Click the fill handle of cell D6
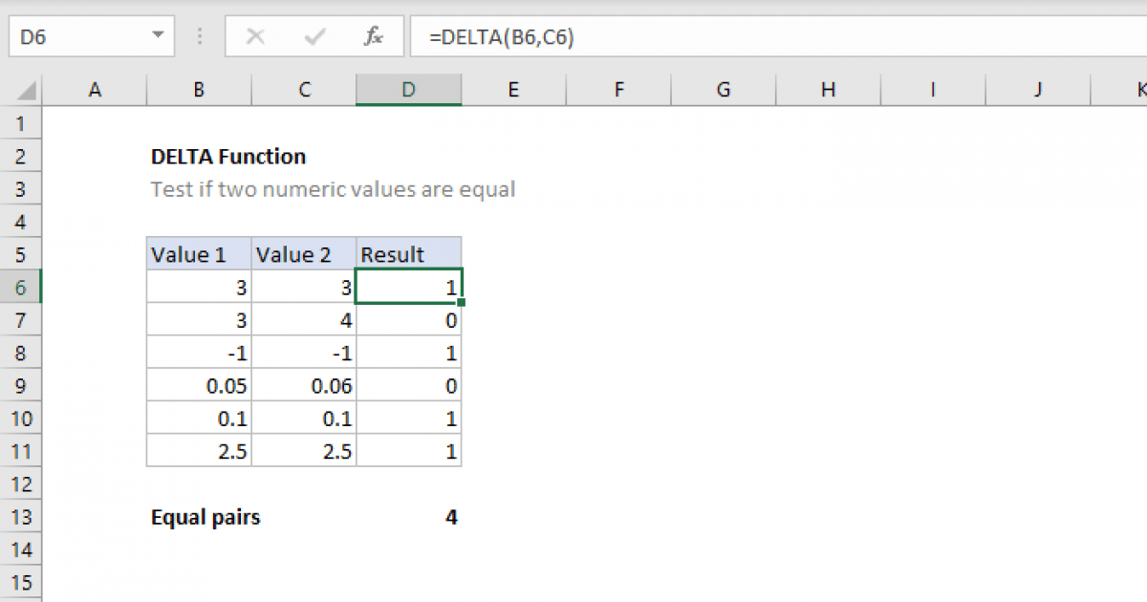 (x=462, y=302)
